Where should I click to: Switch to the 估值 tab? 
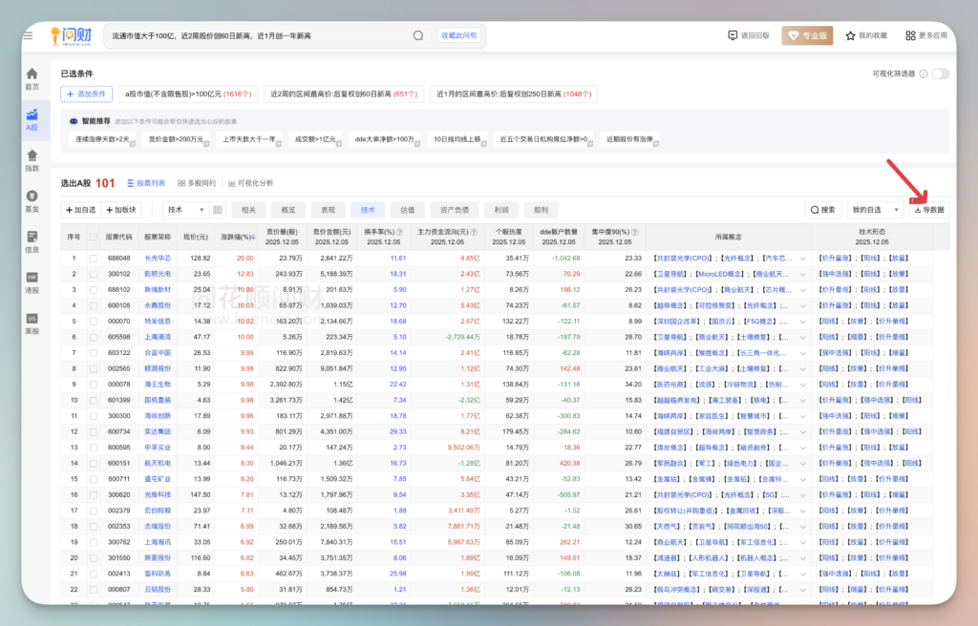[407, 209]
